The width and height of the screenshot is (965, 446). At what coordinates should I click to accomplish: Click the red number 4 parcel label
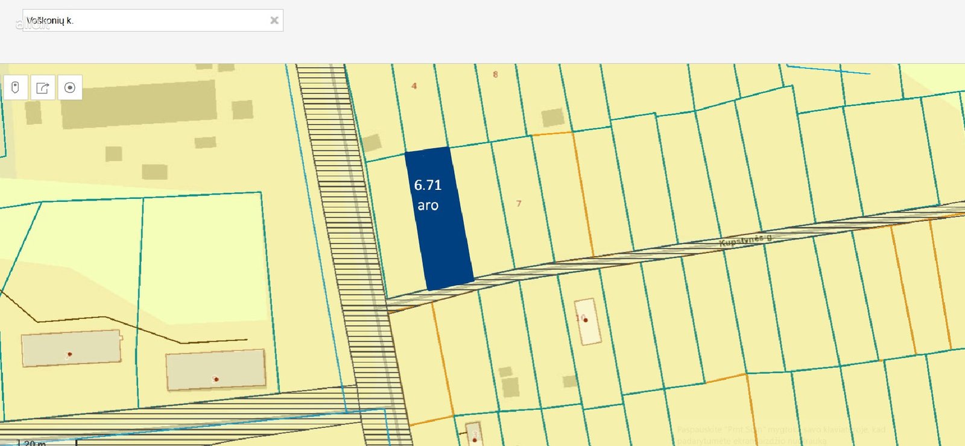(414, 86)
